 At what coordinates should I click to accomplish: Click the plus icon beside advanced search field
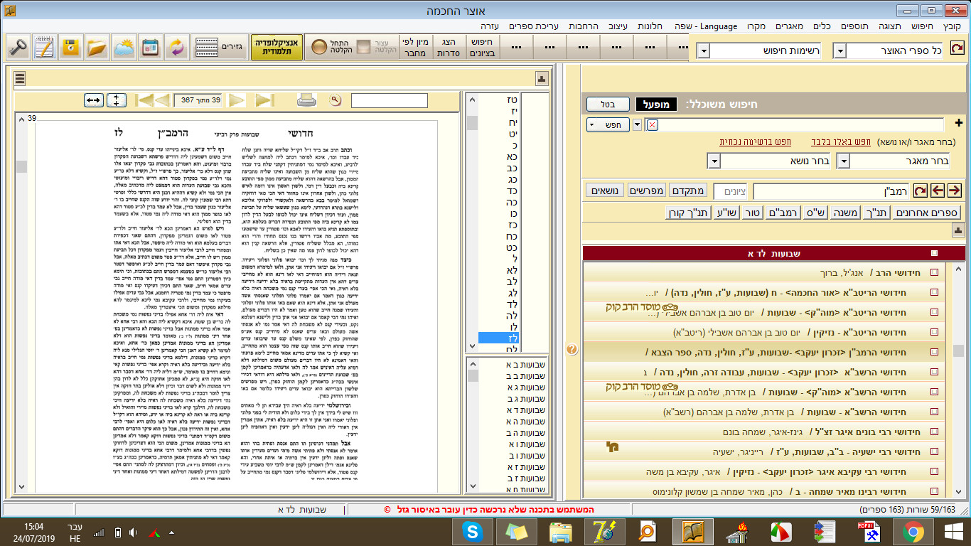(958, 123)
